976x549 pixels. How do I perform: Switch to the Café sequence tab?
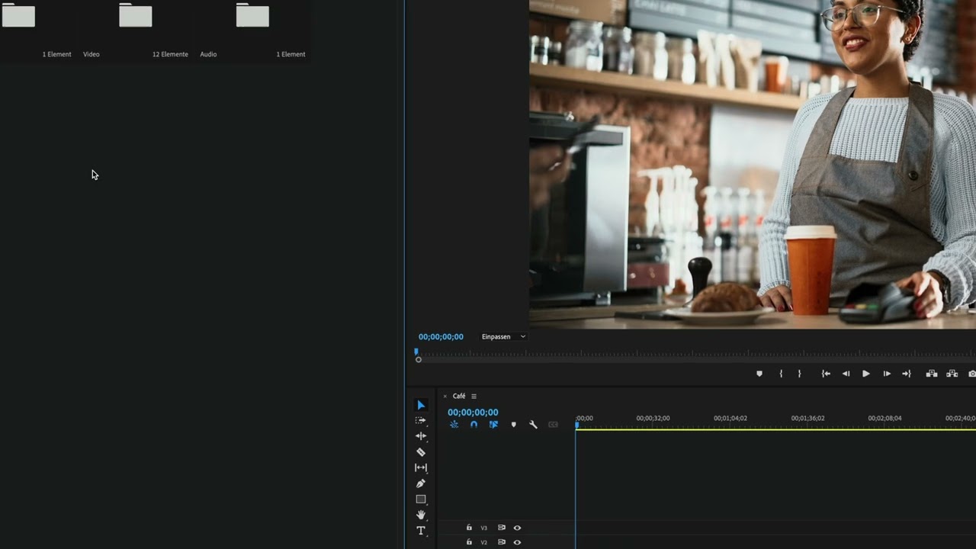tap(458, 396)
